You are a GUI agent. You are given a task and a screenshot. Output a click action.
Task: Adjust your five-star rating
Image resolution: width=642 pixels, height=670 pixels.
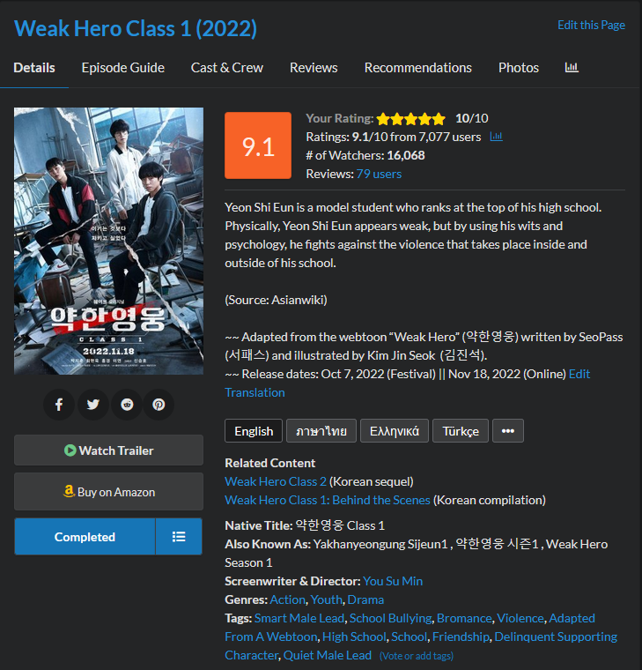(411, 119)
